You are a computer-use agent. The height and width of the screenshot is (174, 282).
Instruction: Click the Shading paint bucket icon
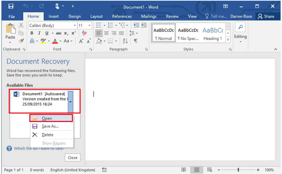coord(99,41)
